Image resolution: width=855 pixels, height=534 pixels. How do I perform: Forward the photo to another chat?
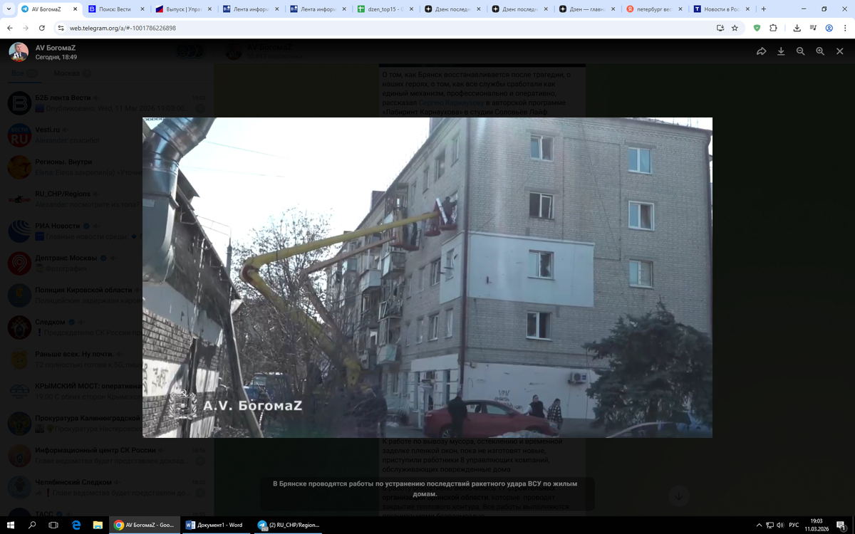pos(761,51)
